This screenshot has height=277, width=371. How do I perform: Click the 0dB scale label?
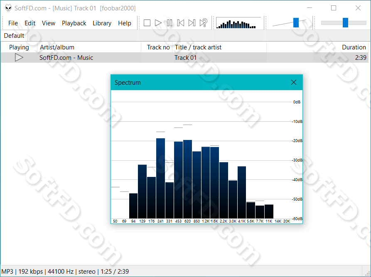click(x=297, y=102)
